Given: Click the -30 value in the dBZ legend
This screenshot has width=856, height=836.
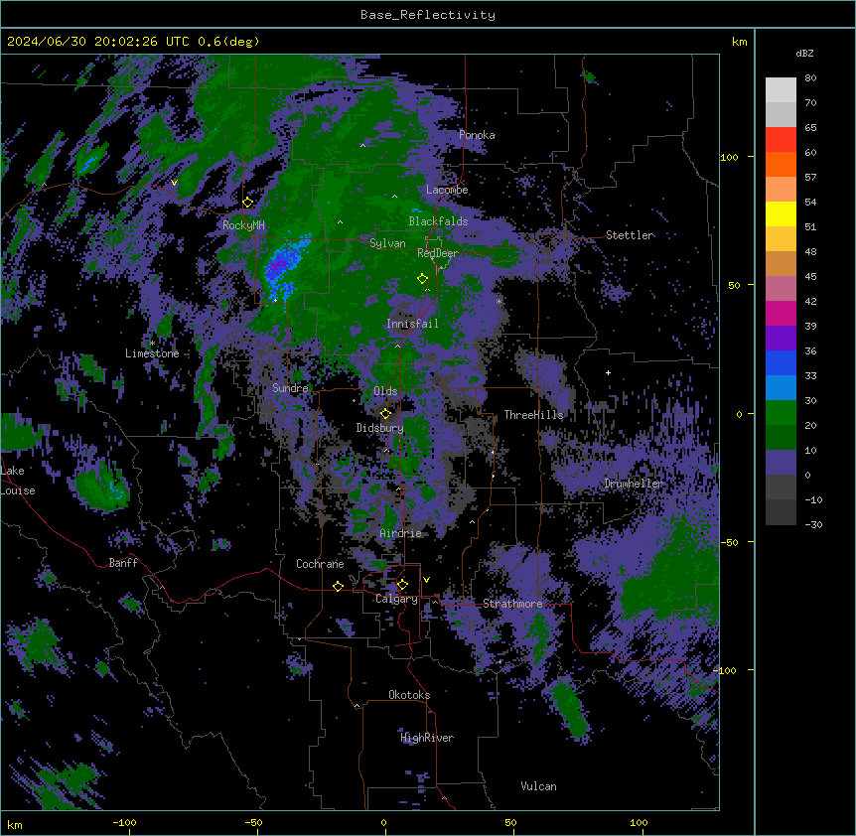Looking at the screenshot, I should point(813,524).
